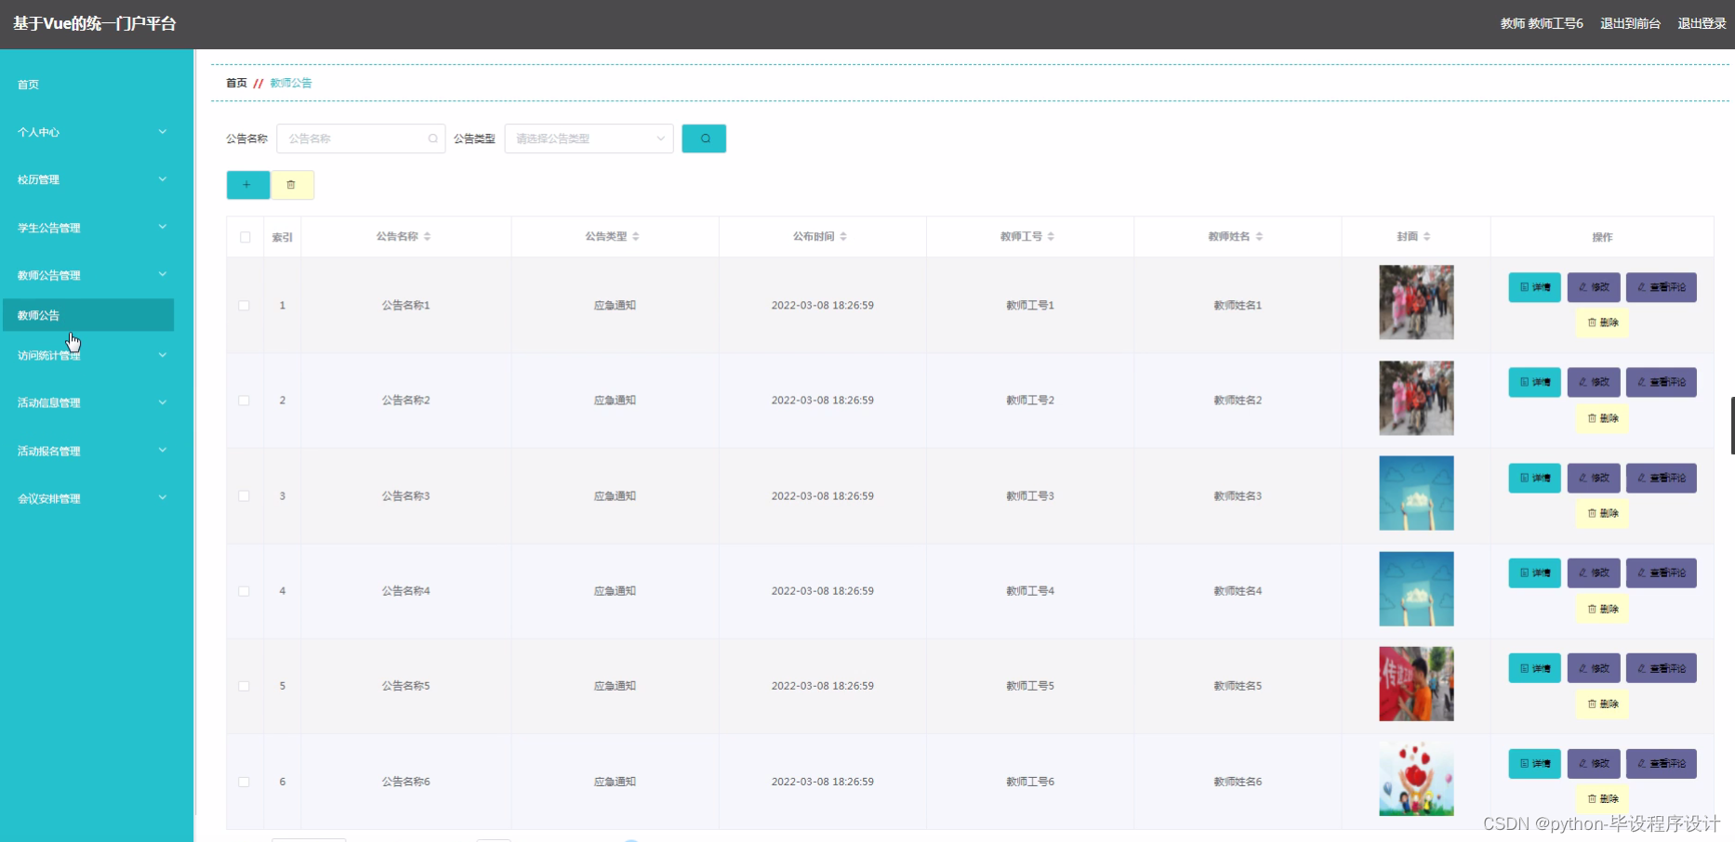The height and width of the screenshot is (842, 1735).
Task: Click the cover thumbnail on row 6
Action: 1415,781
